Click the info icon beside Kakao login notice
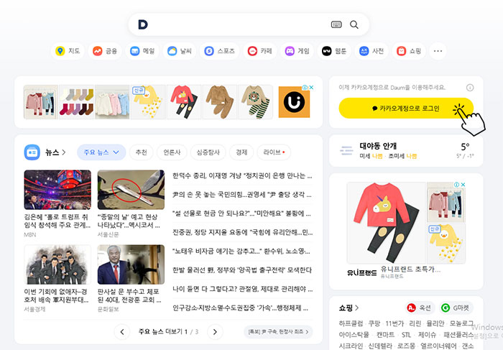 pos(470,88)
